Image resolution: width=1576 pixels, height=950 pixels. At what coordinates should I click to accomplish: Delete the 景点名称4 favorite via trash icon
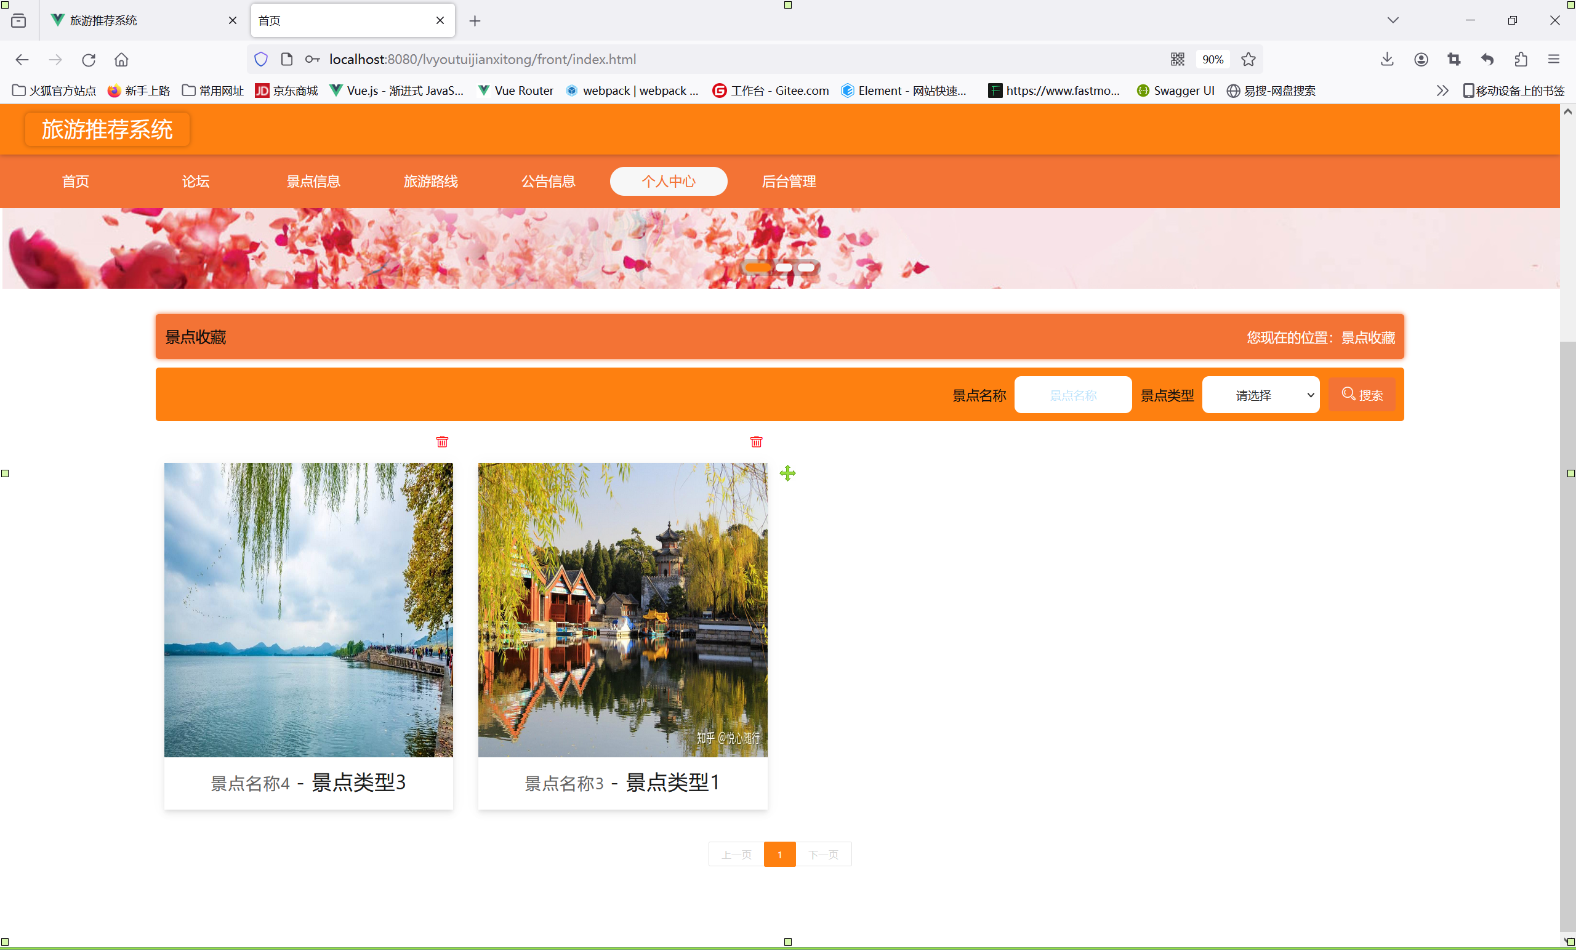(x=442, y=441)
